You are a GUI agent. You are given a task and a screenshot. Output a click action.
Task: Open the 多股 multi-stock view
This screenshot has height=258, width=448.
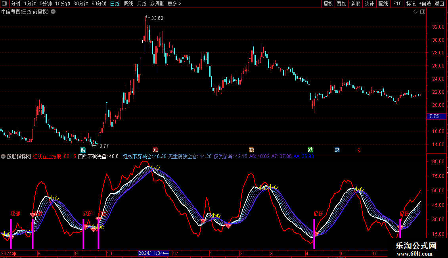[355, 4]
